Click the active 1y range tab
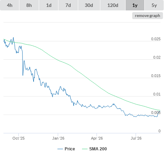Screen dimensions: 164x158 coord(135,5)
